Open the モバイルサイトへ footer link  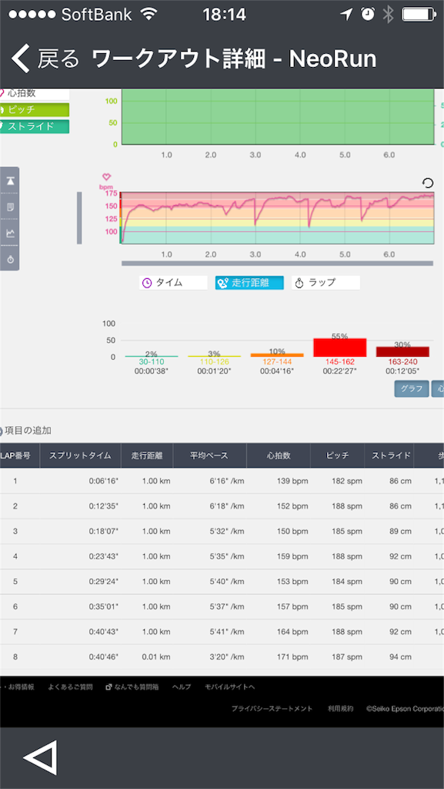coord(229,687)
